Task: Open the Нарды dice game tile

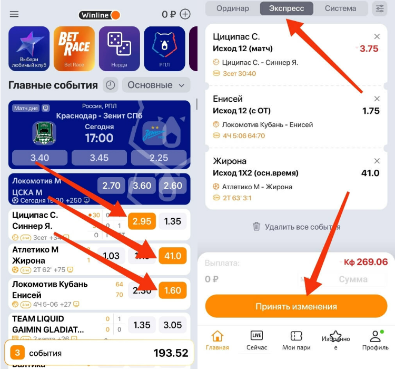Action: point(119,48)
